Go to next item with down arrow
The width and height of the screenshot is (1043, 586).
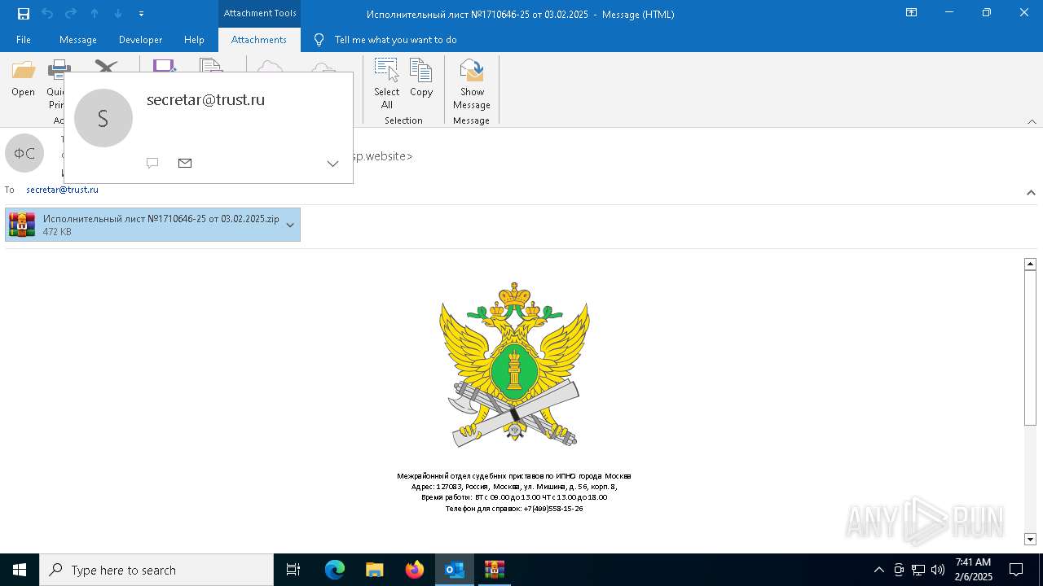pos(118,13)
